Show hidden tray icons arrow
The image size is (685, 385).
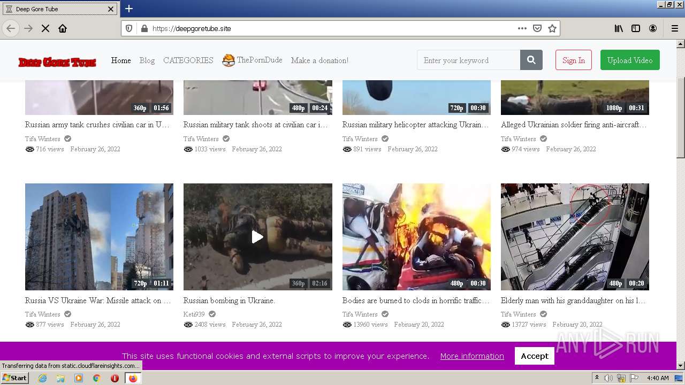tap(597, 378)
